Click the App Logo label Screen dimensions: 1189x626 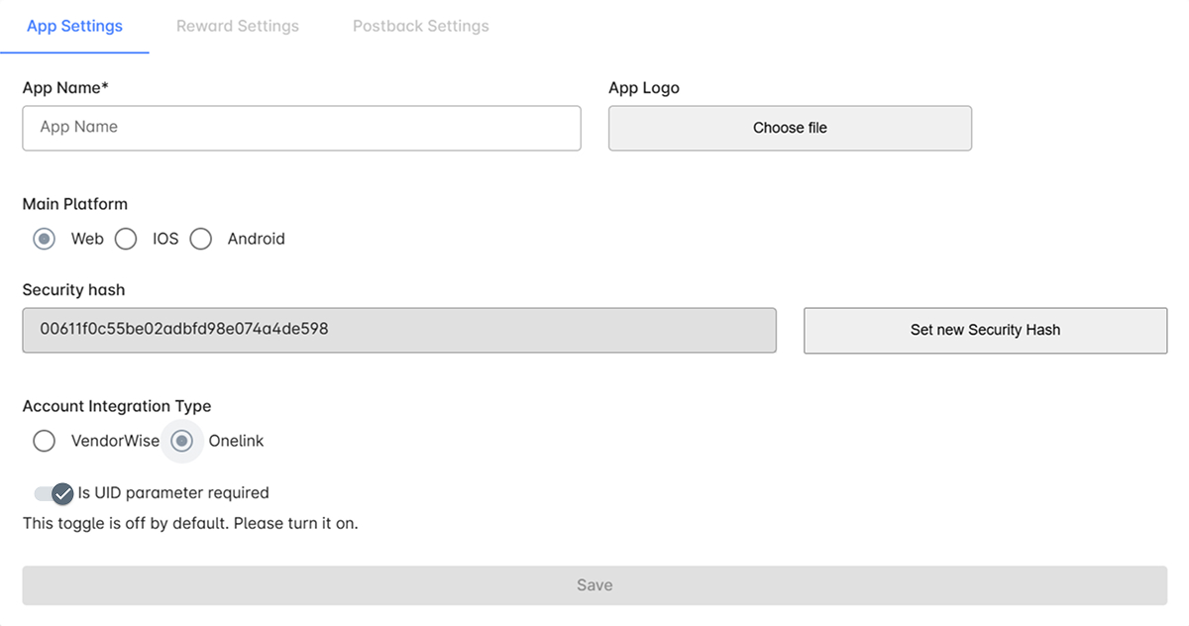(x=644, y=88)
